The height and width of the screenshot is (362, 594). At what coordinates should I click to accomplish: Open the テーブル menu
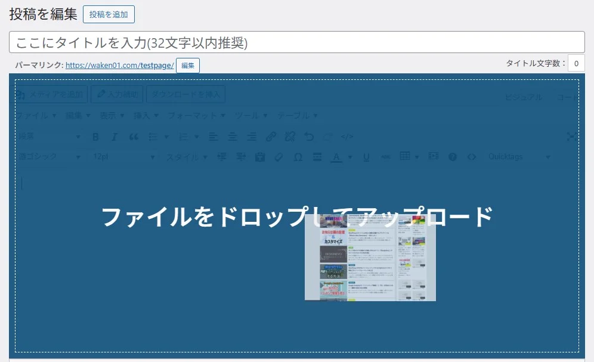[298, 116]
